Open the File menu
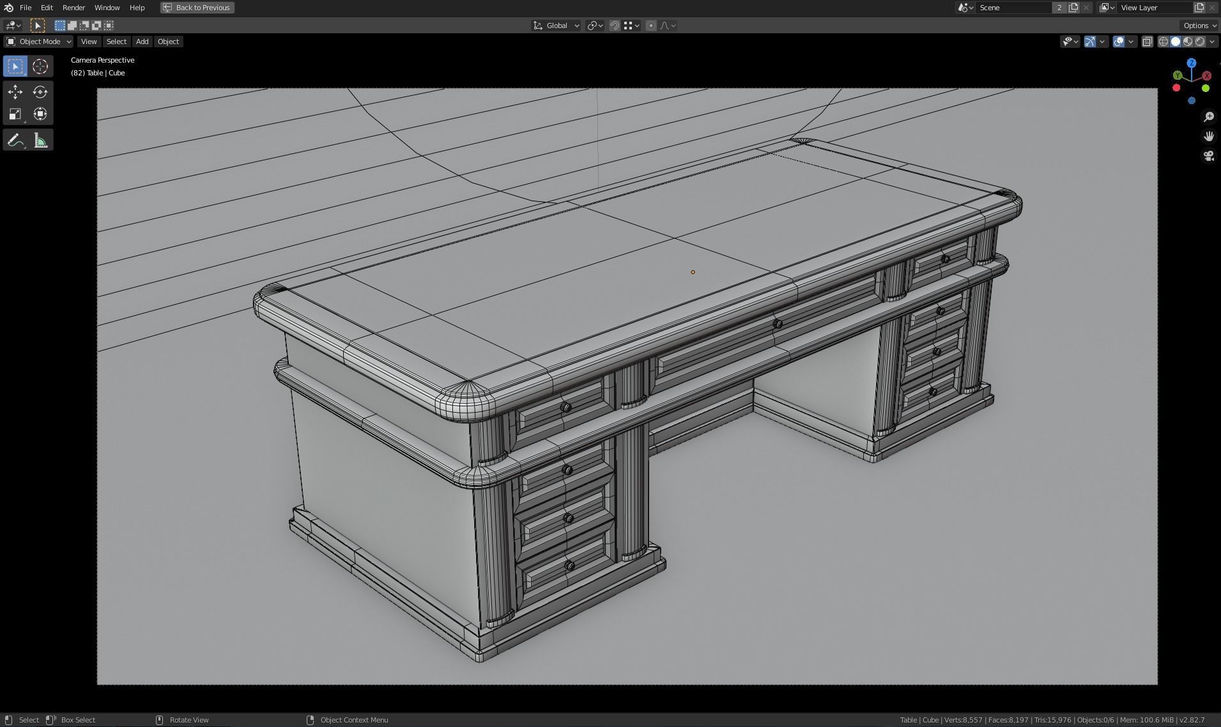This screenshot has width=1221, height=727. 26,8
